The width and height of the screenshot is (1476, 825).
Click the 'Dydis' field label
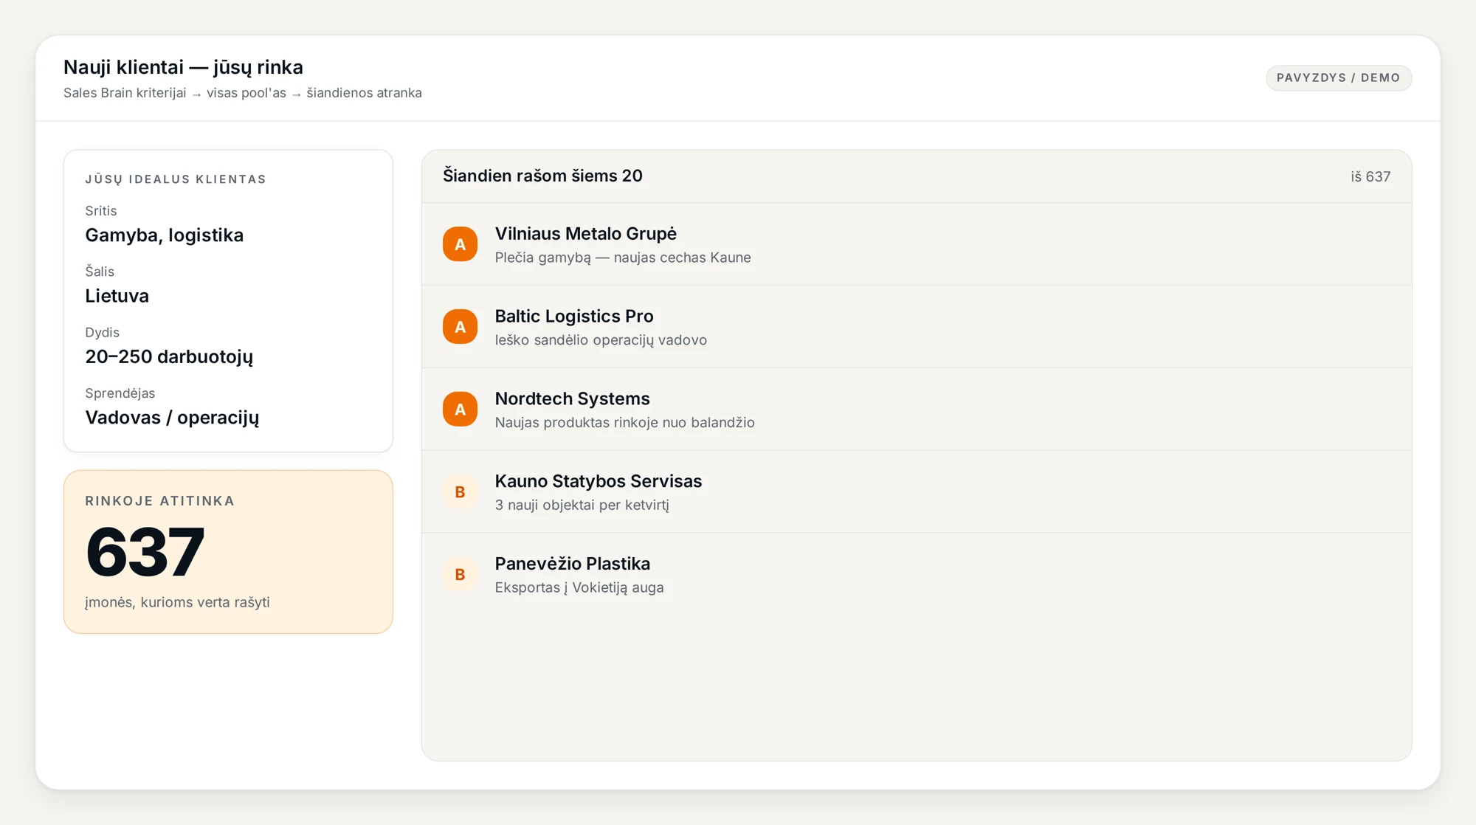coord(102,333)
